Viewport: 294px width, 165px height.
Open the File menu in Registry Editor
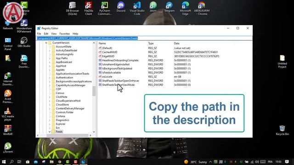39,33
